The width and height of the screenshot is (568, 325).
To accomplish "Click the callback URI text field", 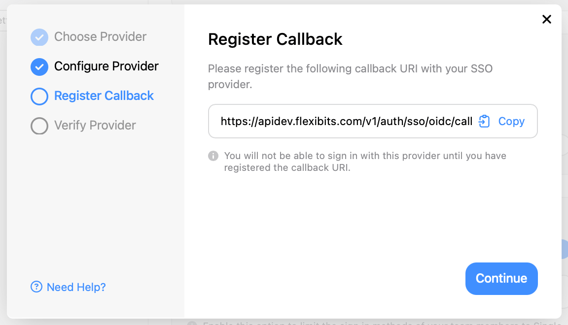I will click(x=345, y=121).
